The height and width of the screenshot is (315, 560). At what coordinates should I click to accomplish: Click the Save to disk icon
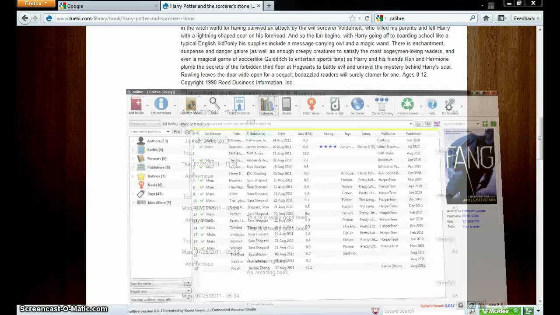point(335,104)
